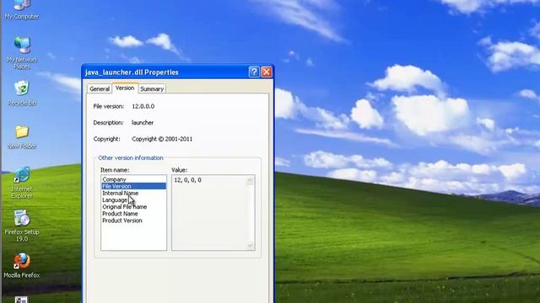
Task: Select File Version list item
Action: 133,186
